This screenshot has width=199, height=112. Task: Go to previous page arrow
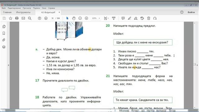(x=39, y=18)
